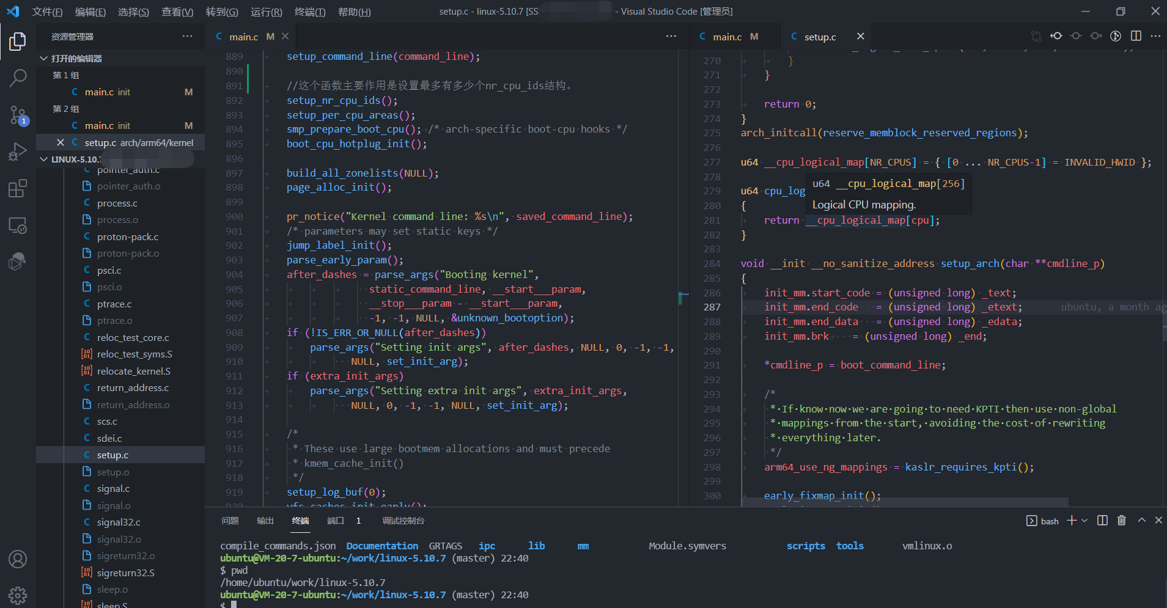Open the View menu

(177, 12)
